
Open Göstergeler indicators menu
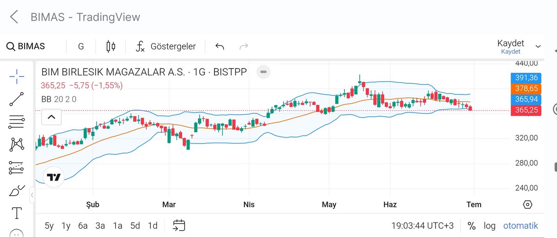click(166, 46)
